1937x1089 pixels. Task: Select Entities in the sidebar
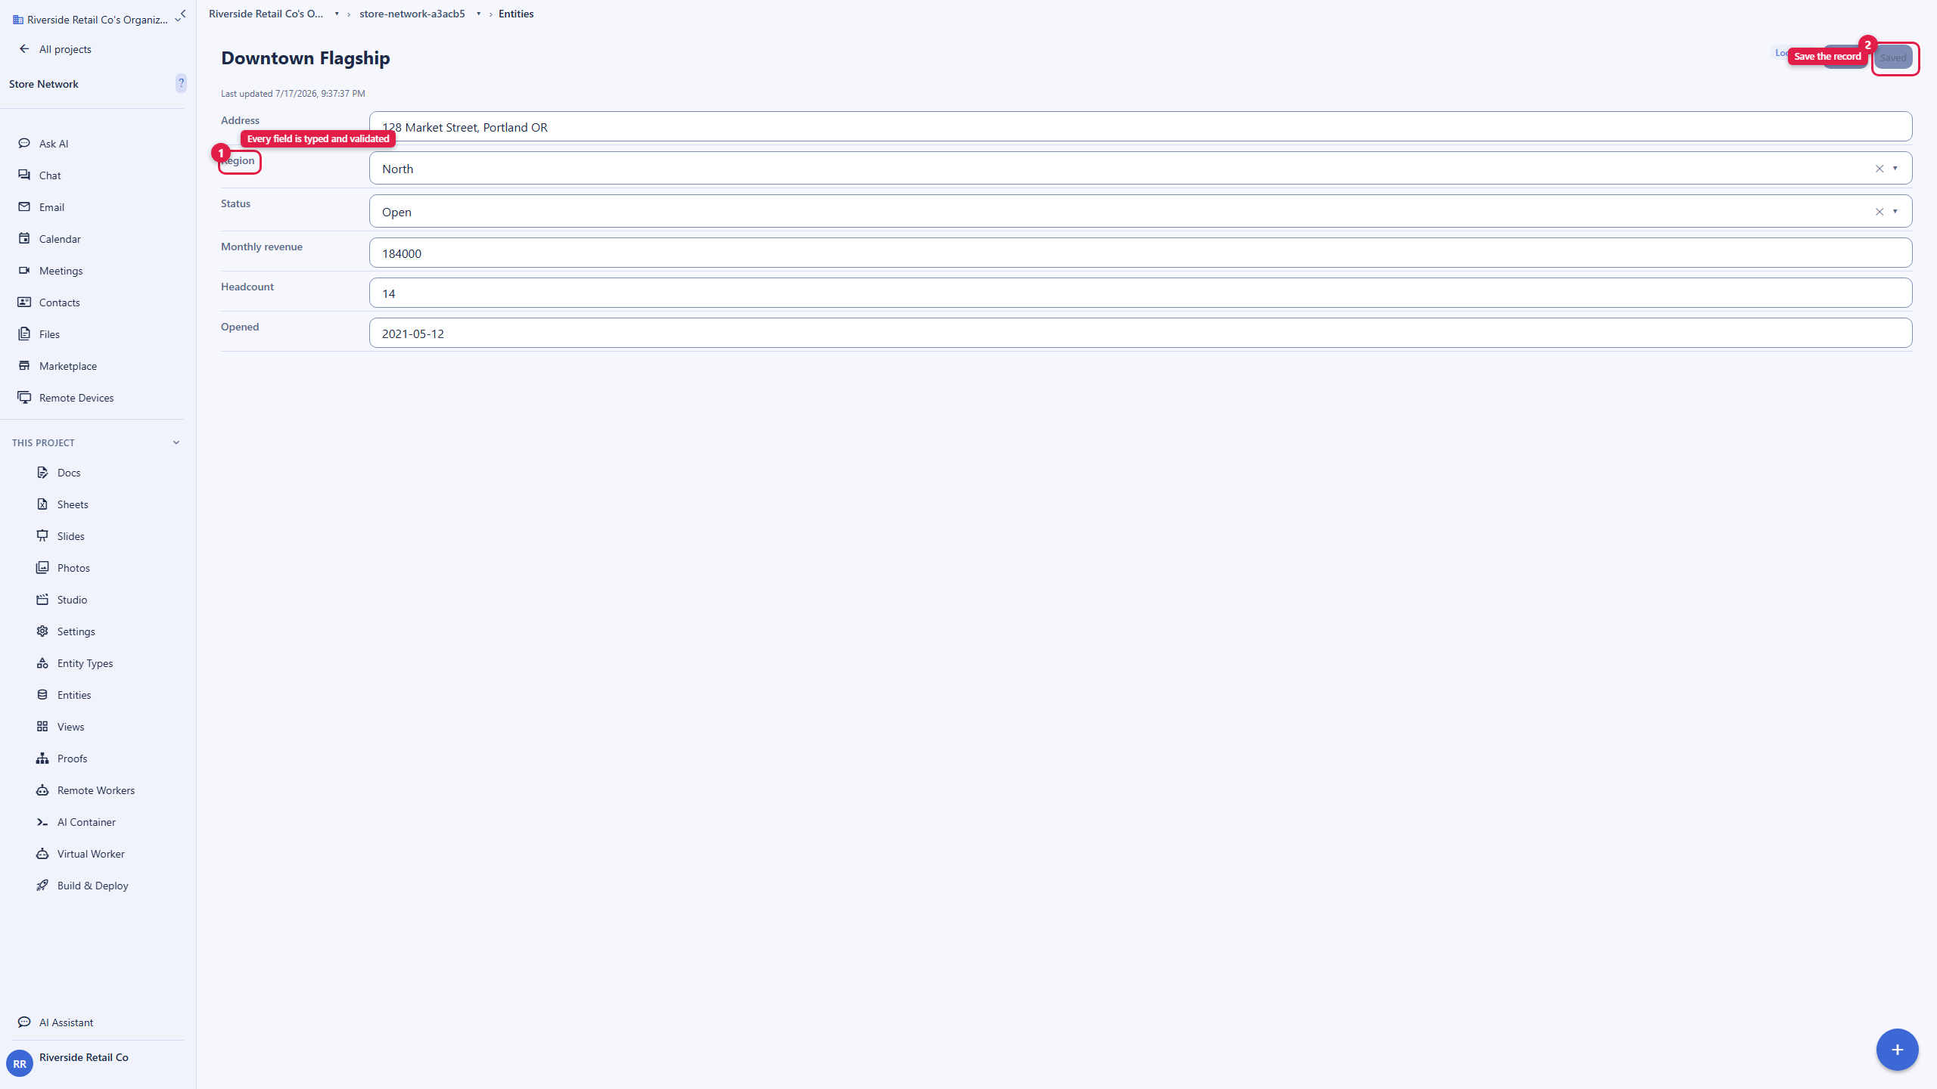[x=74, y=695]
